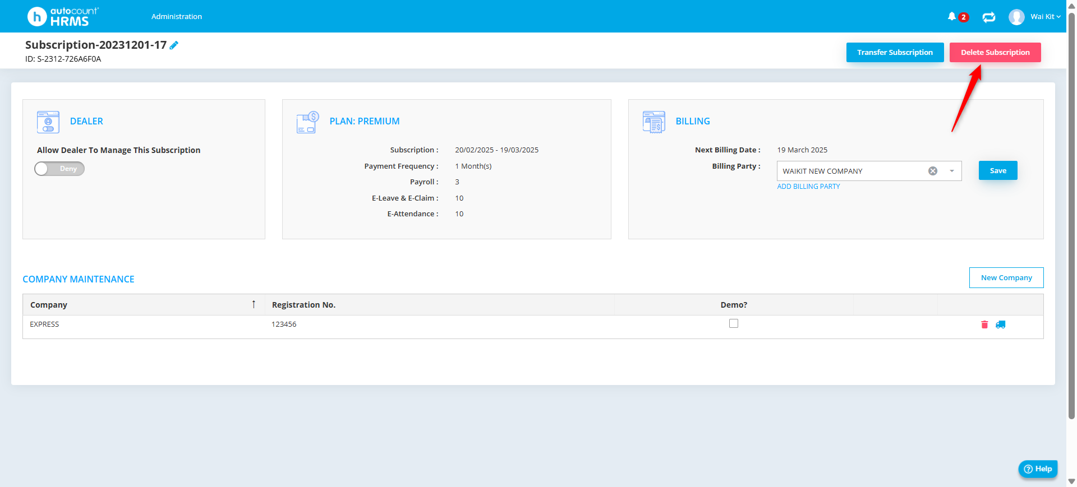
Task: Expand the Wai Kit user menu
Action: tap(1046, 17)
